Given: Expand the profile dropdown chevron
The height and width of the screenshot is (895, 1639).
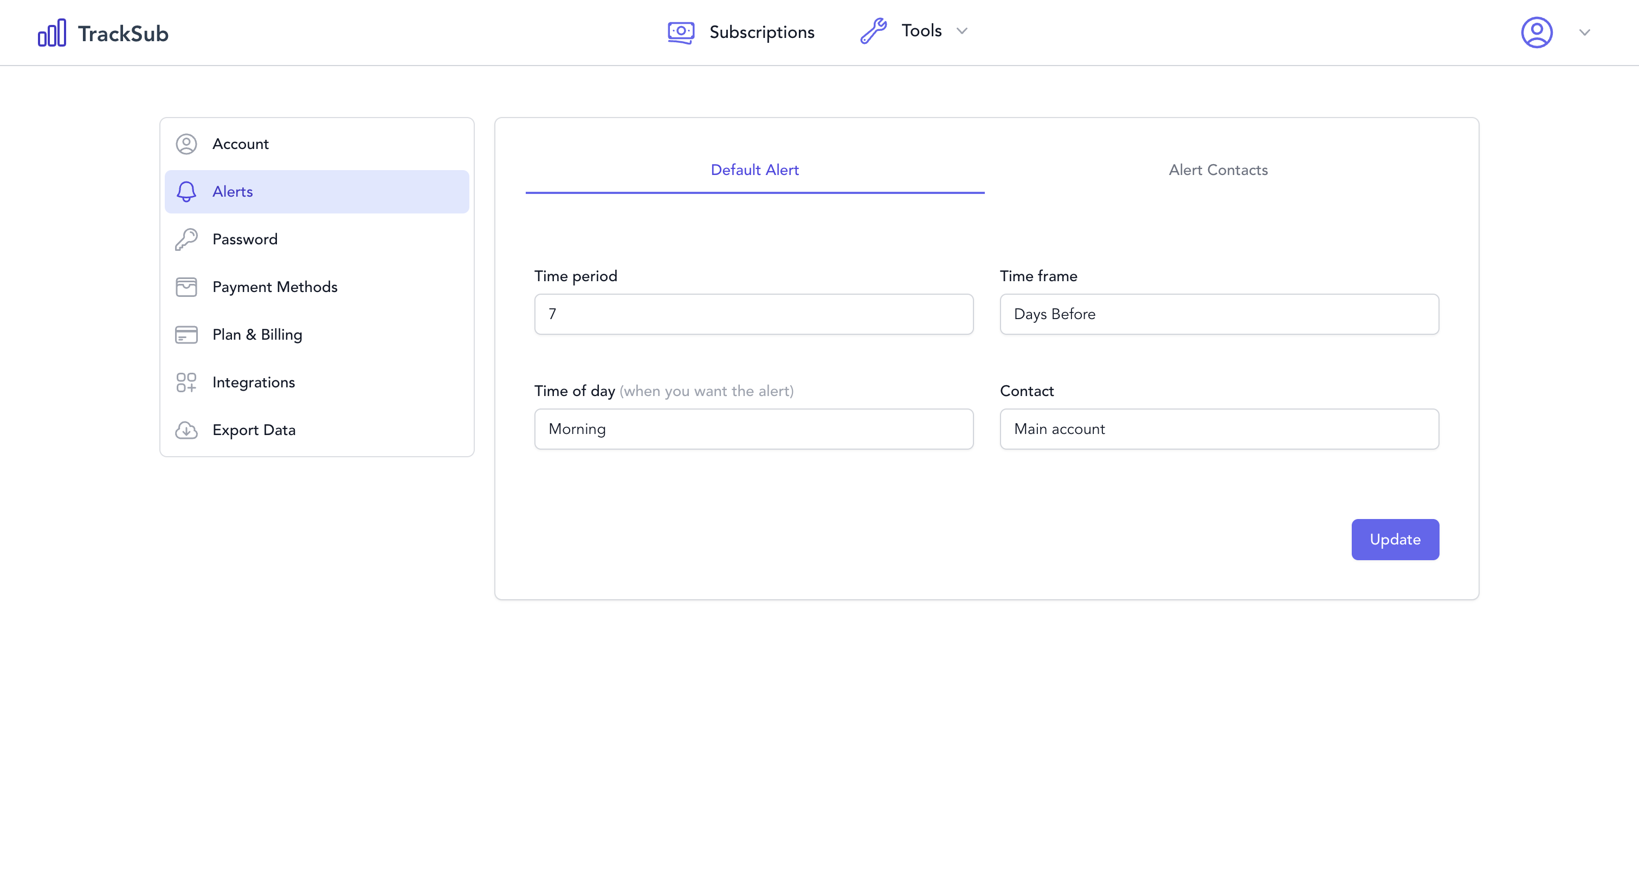Looking at the screenshot, I should pos(1584,33).
